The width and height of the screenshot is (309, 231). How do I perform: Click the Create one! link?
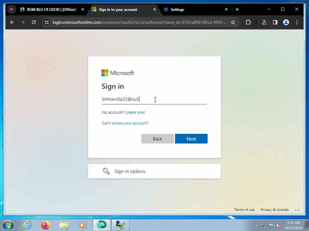pos(135,112)
